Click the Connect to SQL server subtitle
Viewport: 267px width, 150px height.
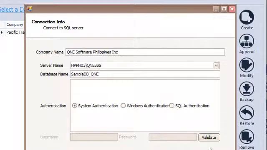pos(63,28)
